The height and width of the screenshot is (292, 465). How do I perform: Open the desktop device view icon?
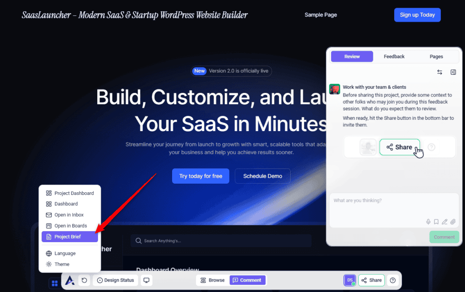coord(147,280)
